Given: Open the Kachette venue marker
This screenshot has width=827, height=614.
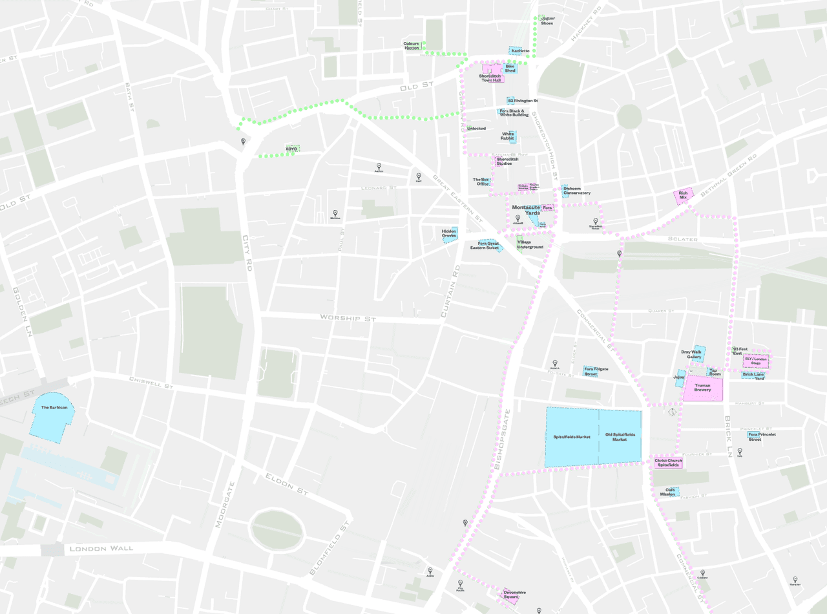Looking at the screenshot, I should 519,50.
